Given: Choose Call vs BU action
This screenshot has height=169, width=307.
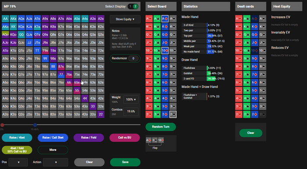Looking at the screenshot, I should [x=125, y=138].
